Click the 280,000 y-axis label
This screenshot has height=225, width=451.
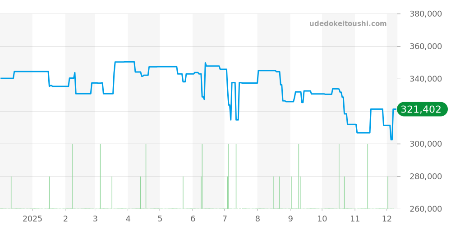point(425,176)
